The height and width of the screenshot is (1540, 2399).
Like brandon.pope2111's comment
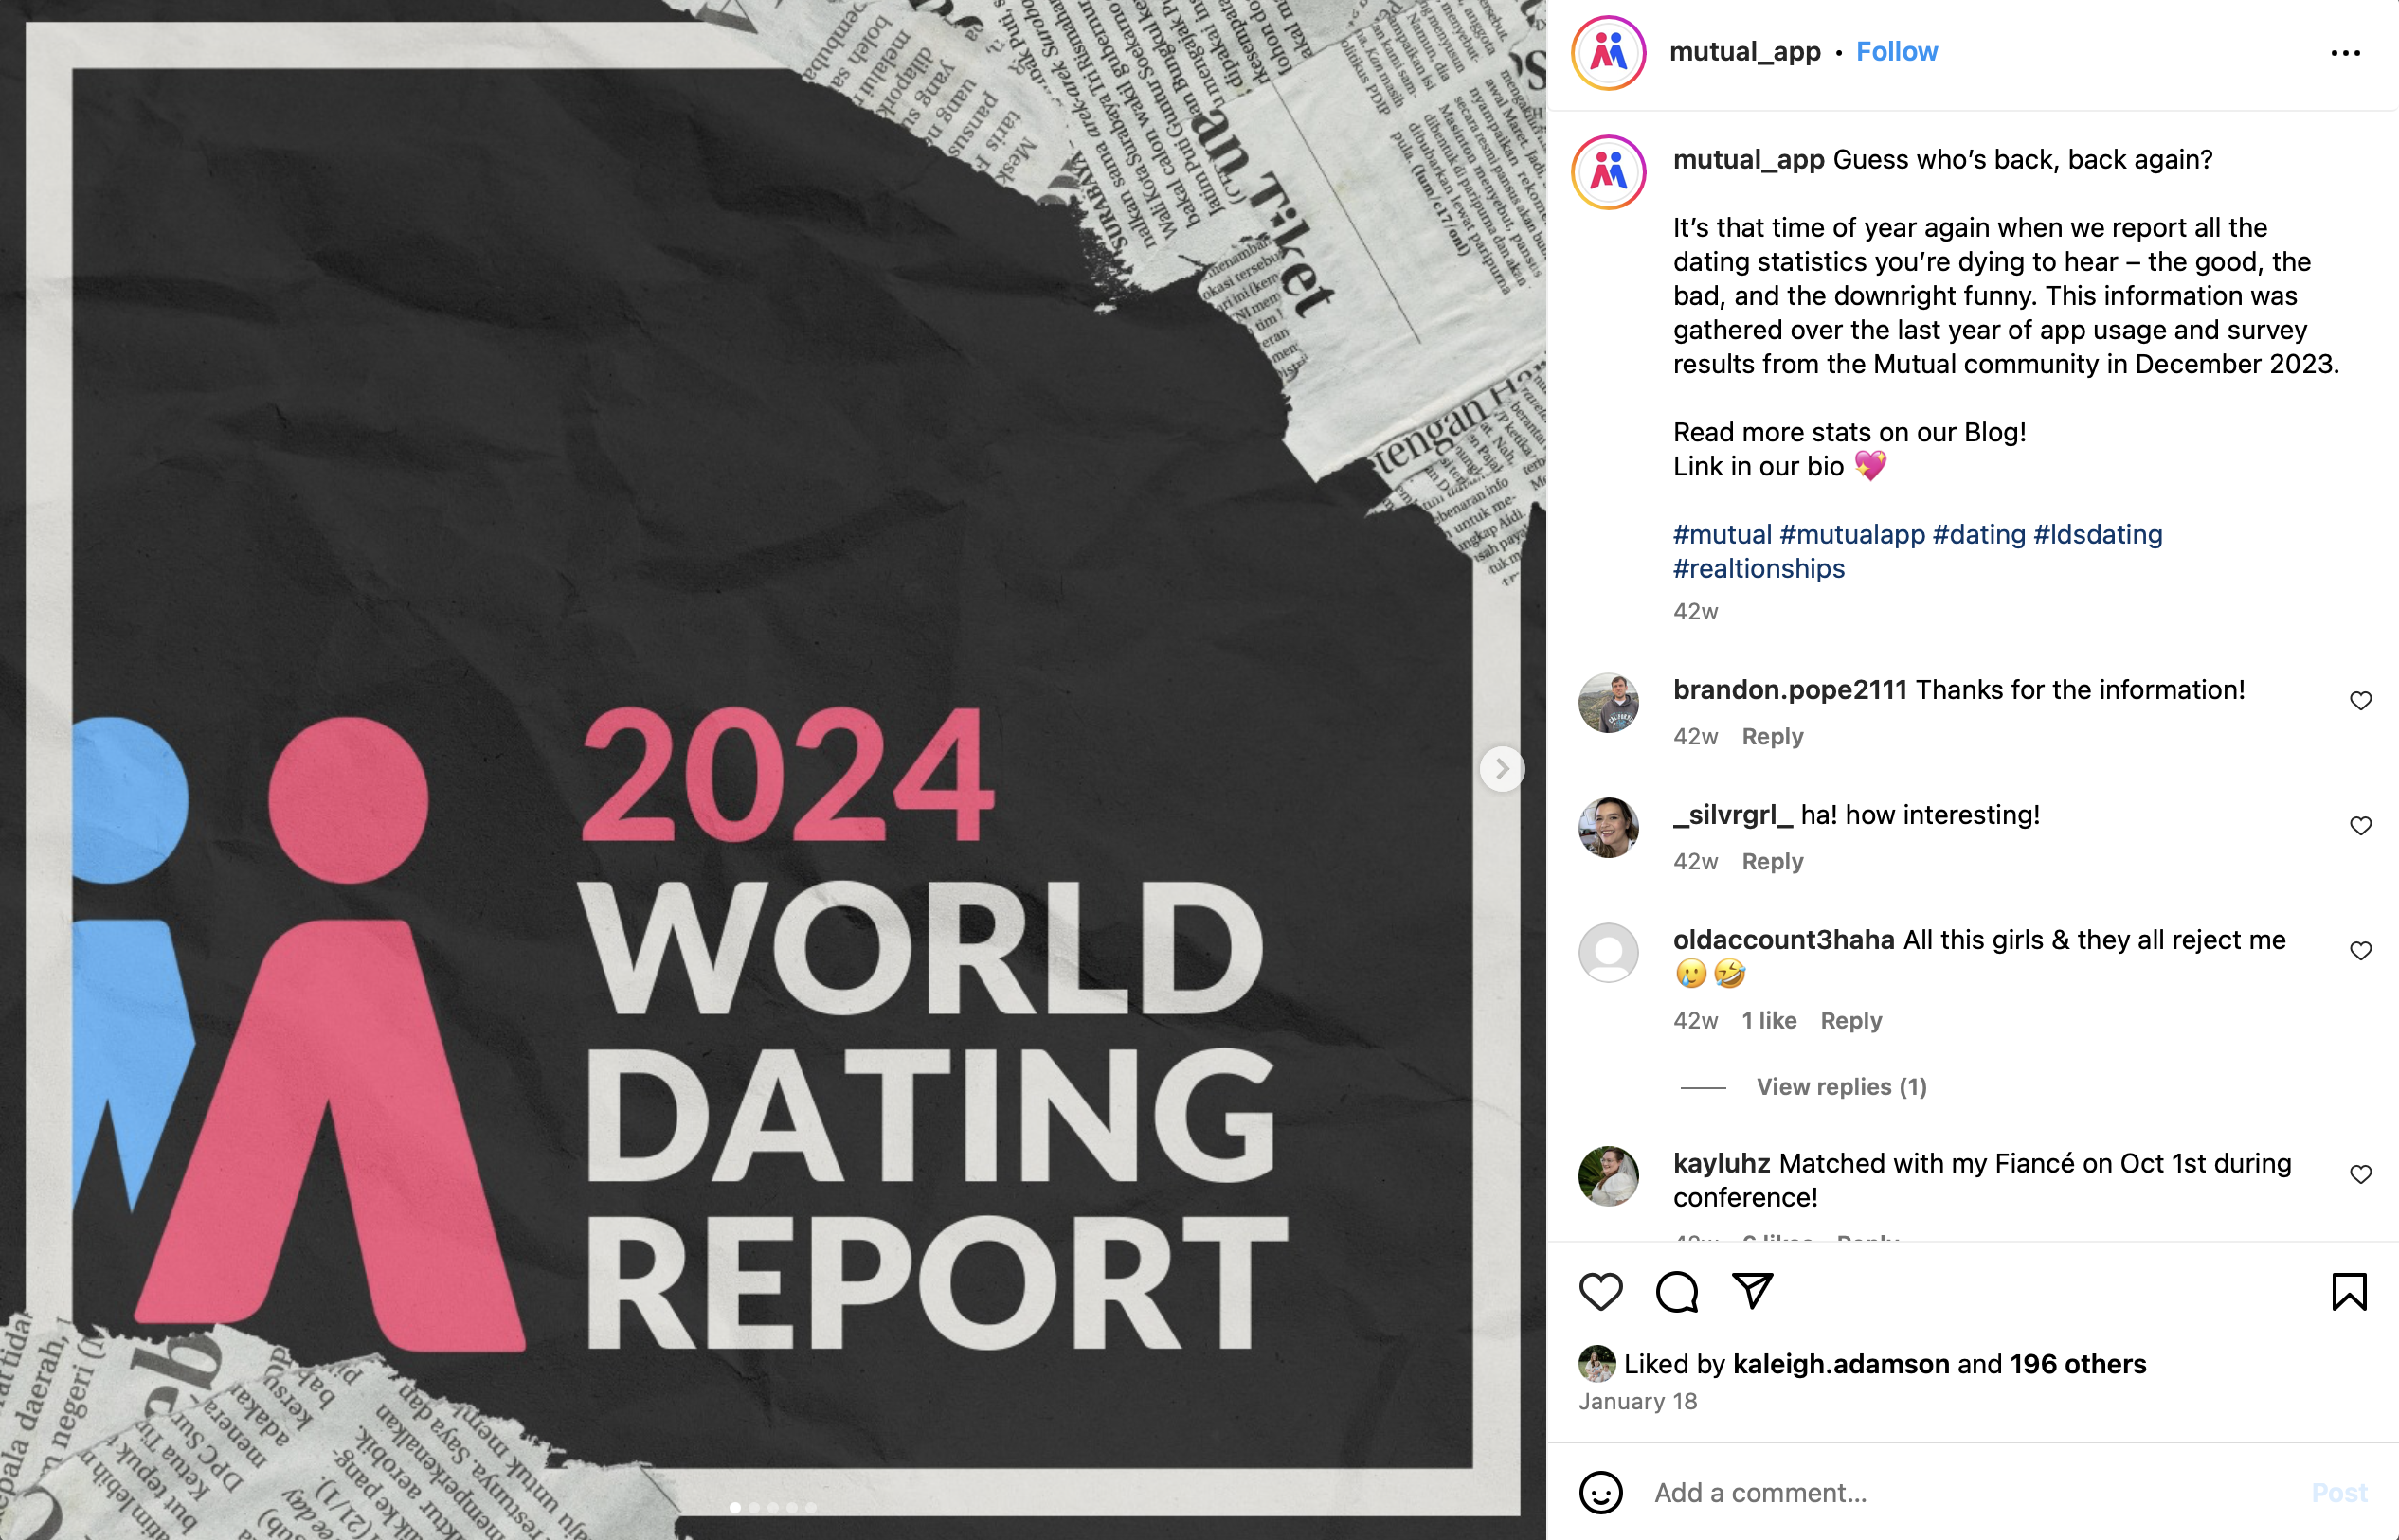point(2360,701)
